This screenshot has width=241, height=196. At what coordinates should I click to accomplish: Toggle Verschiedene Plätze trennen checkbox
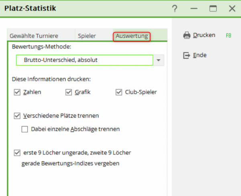tap(17, 116)
